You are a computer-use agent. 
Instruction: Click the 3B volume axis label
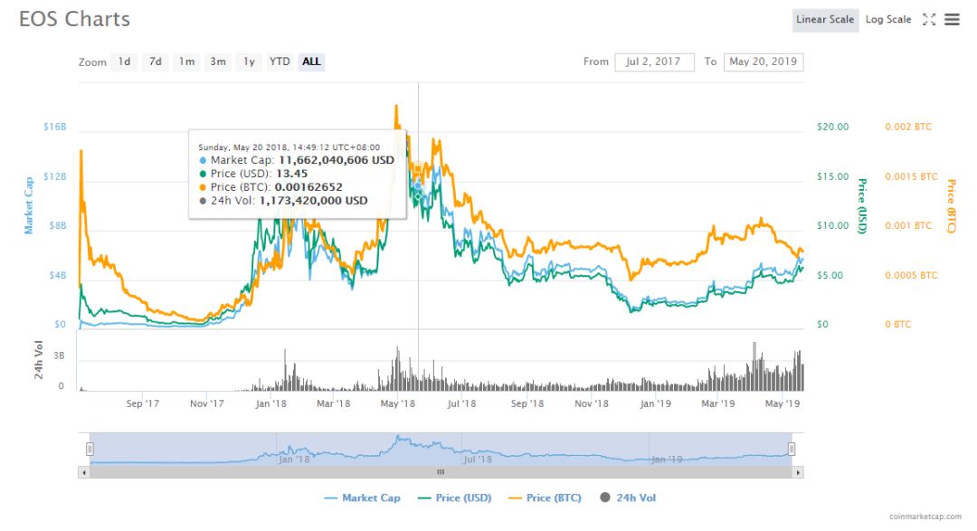click(59, 356)
